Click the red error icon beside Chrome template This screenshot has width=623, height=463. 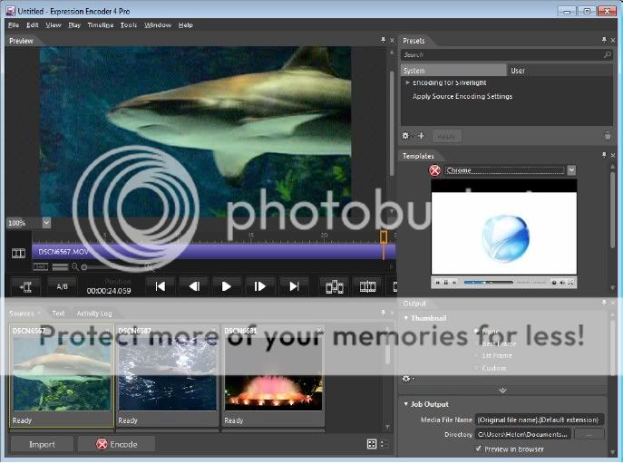pyautogui.click(x=434, y=170)
